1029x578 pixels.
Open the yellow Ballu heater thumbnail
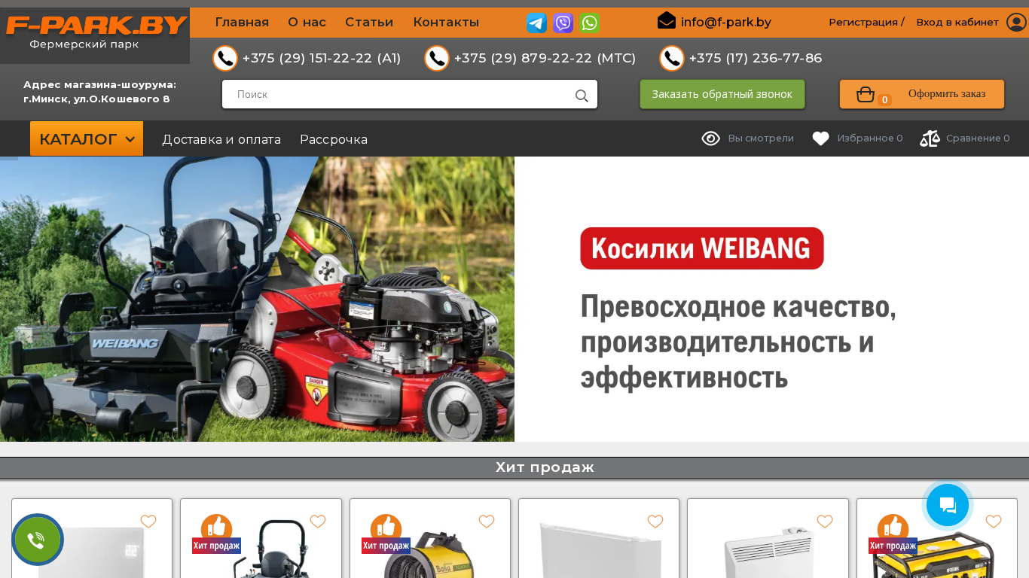[x=430, y=553]
